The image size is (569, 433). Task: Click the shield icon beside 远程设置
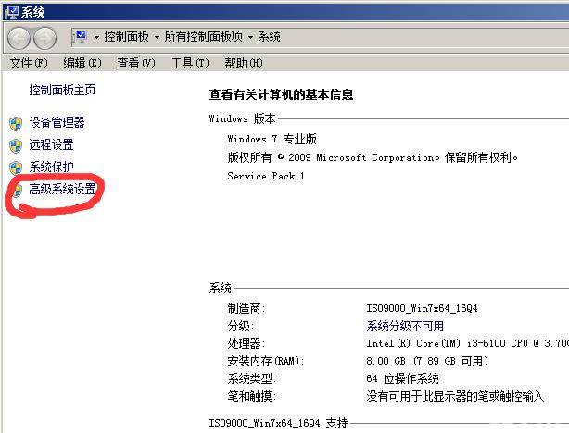pos(15,145)
